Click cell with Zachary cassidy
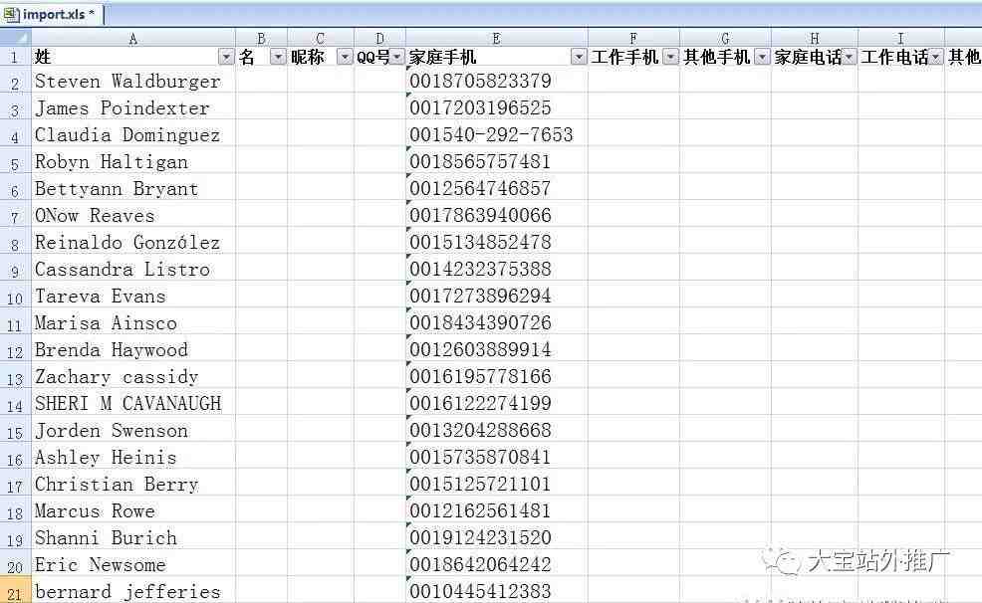The image size is (982, 603). pos(133,377)
